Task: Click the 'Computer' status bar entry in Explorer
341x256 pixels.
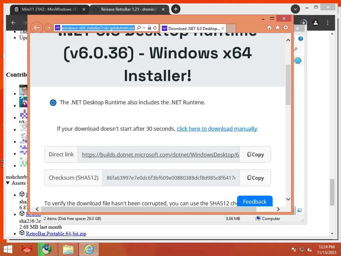Action: pos(268,219)
